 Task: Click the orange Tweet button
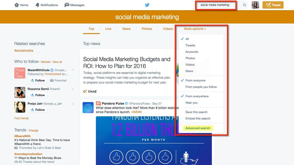click(x=273, y=5)
